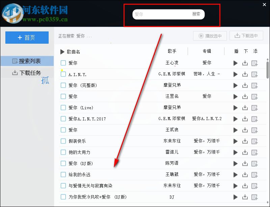Download A.I.N.Y. by G.E.M.邓紫棋
This screenshot has height=207, width=270.
[245, 74]
